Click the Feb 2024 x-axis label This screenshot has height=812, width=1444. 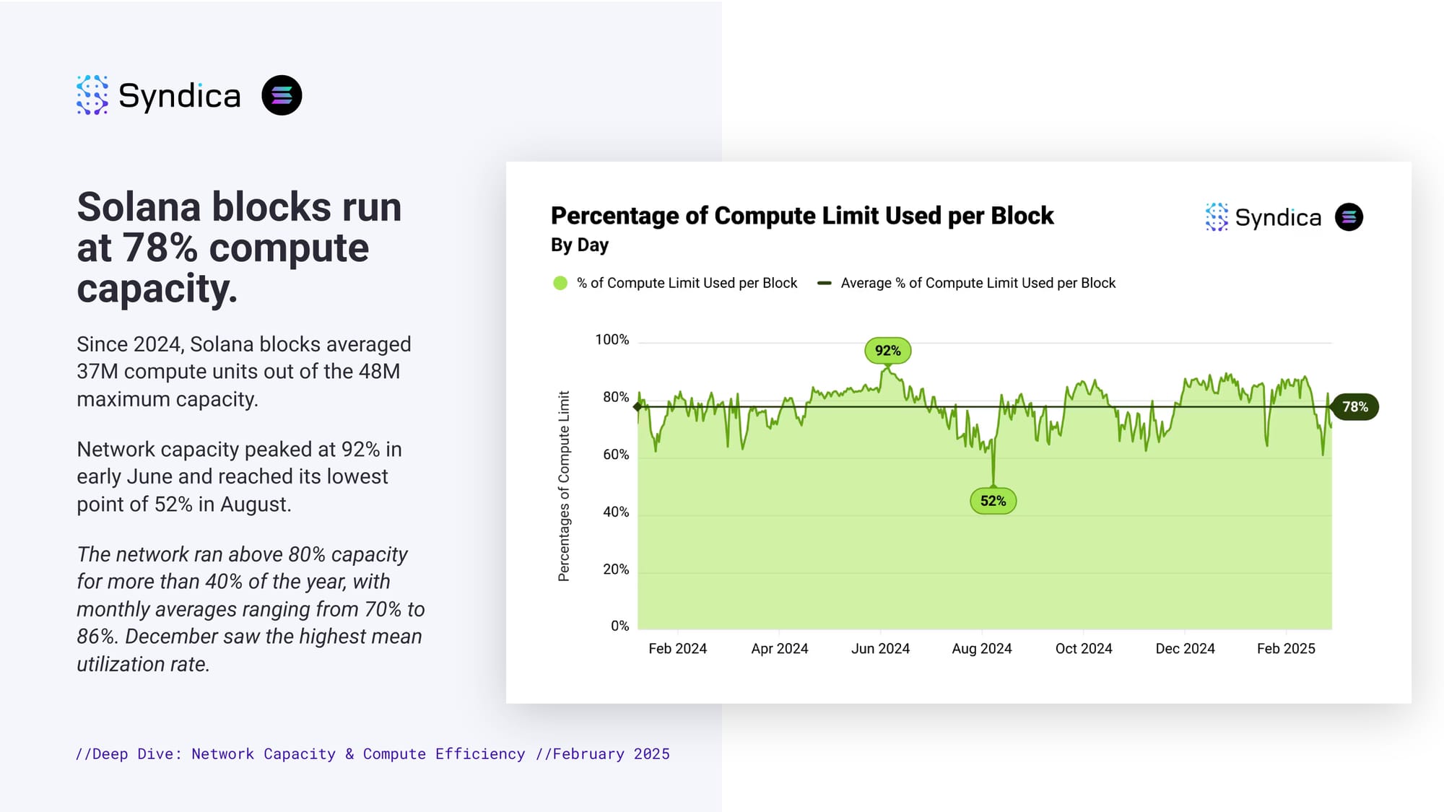click(x=677, y=649)
